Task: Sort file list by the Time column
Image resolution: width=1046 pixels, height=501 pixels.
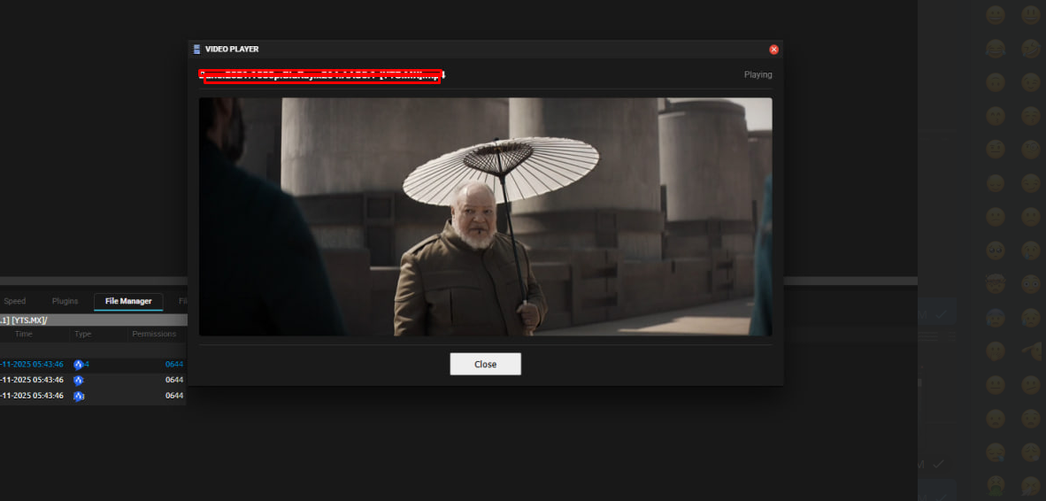Action: click(x=23, y=334)
